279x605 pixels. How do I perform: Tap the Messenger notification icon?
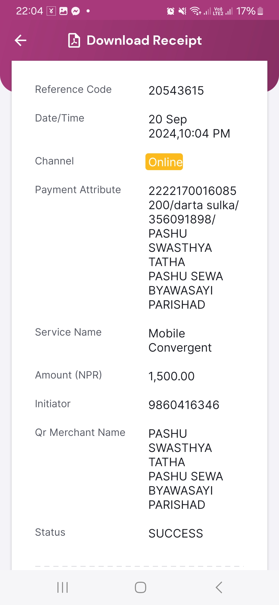click(x=76, y=11)
